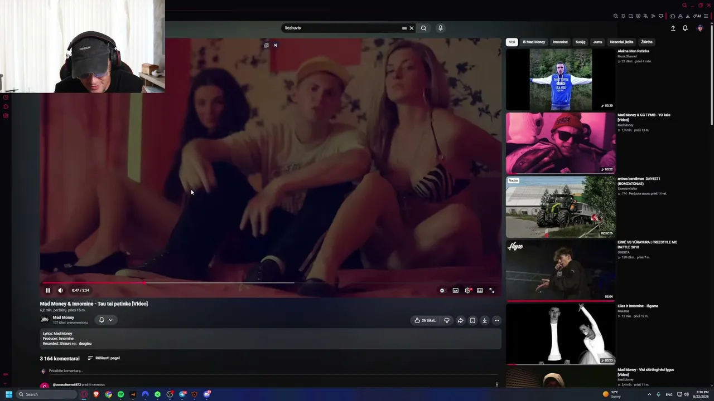Image resolution: width=714 pixels, height=401 pixels.
Task: Open Rūšiuoti pagal comment sorting
Action: point(104,358)
